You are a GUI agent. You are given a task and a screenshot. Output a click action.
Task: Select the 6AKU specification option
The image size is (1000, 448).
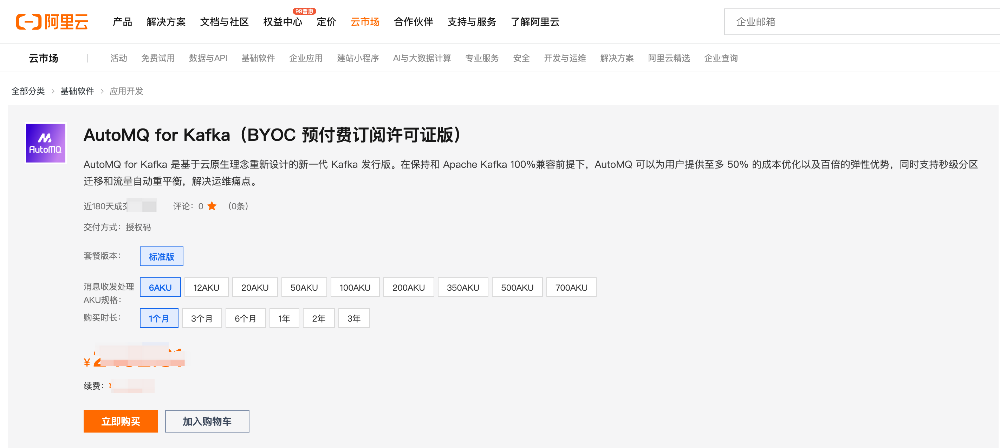point(160,288)
